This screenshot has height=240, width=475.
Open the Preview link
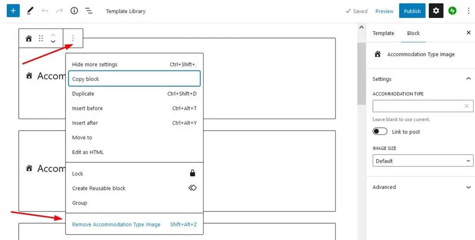pyautogui.click(x=384, y=11)
